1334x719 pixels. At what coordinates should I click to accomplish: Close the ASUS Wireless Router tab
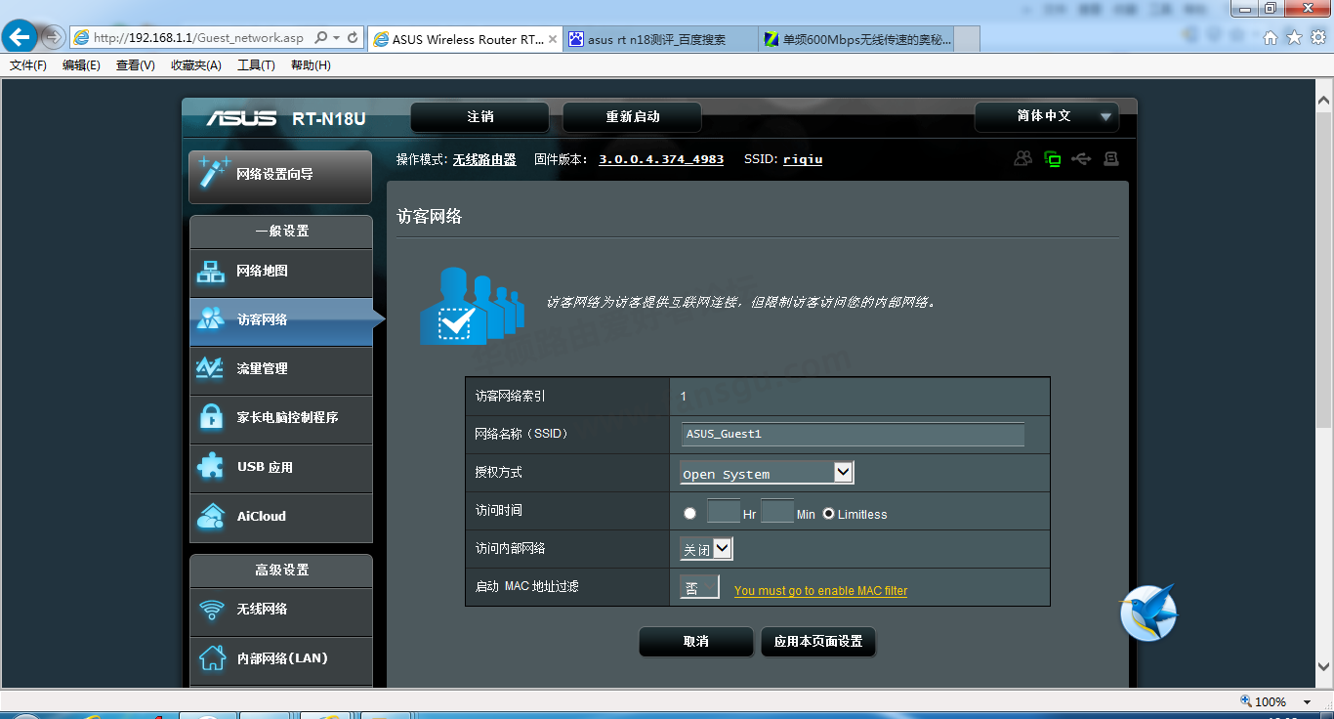(x=553, y=39)
